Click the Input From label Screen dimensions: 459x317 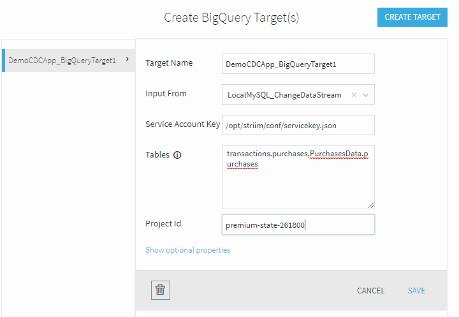pyautogui.click(x=166, y=94)
